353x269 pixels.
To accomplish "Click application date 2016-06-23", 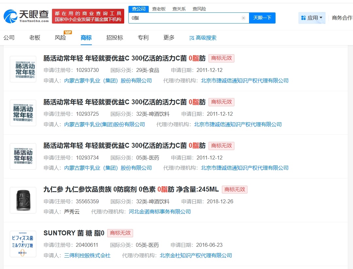I will click(210, 245).
